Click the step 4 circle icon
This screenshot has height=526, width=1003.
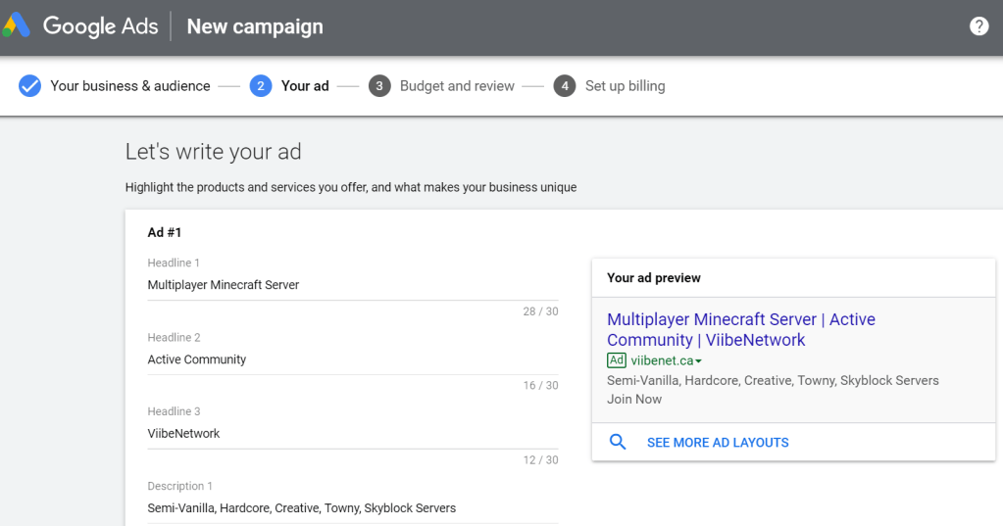coord(564,86)
